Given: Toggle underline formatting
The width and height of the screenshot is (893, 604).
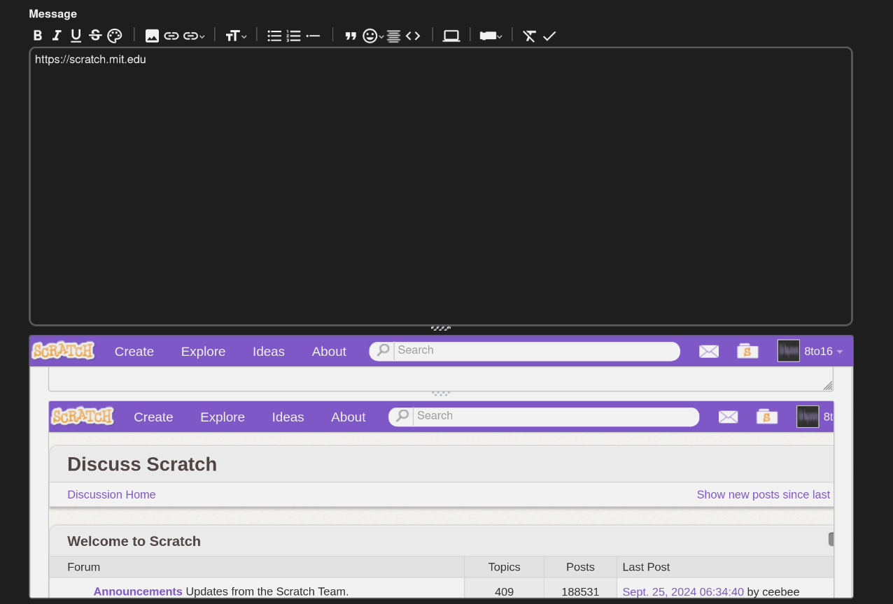Looking at the screenshot, I should [76, 36].
